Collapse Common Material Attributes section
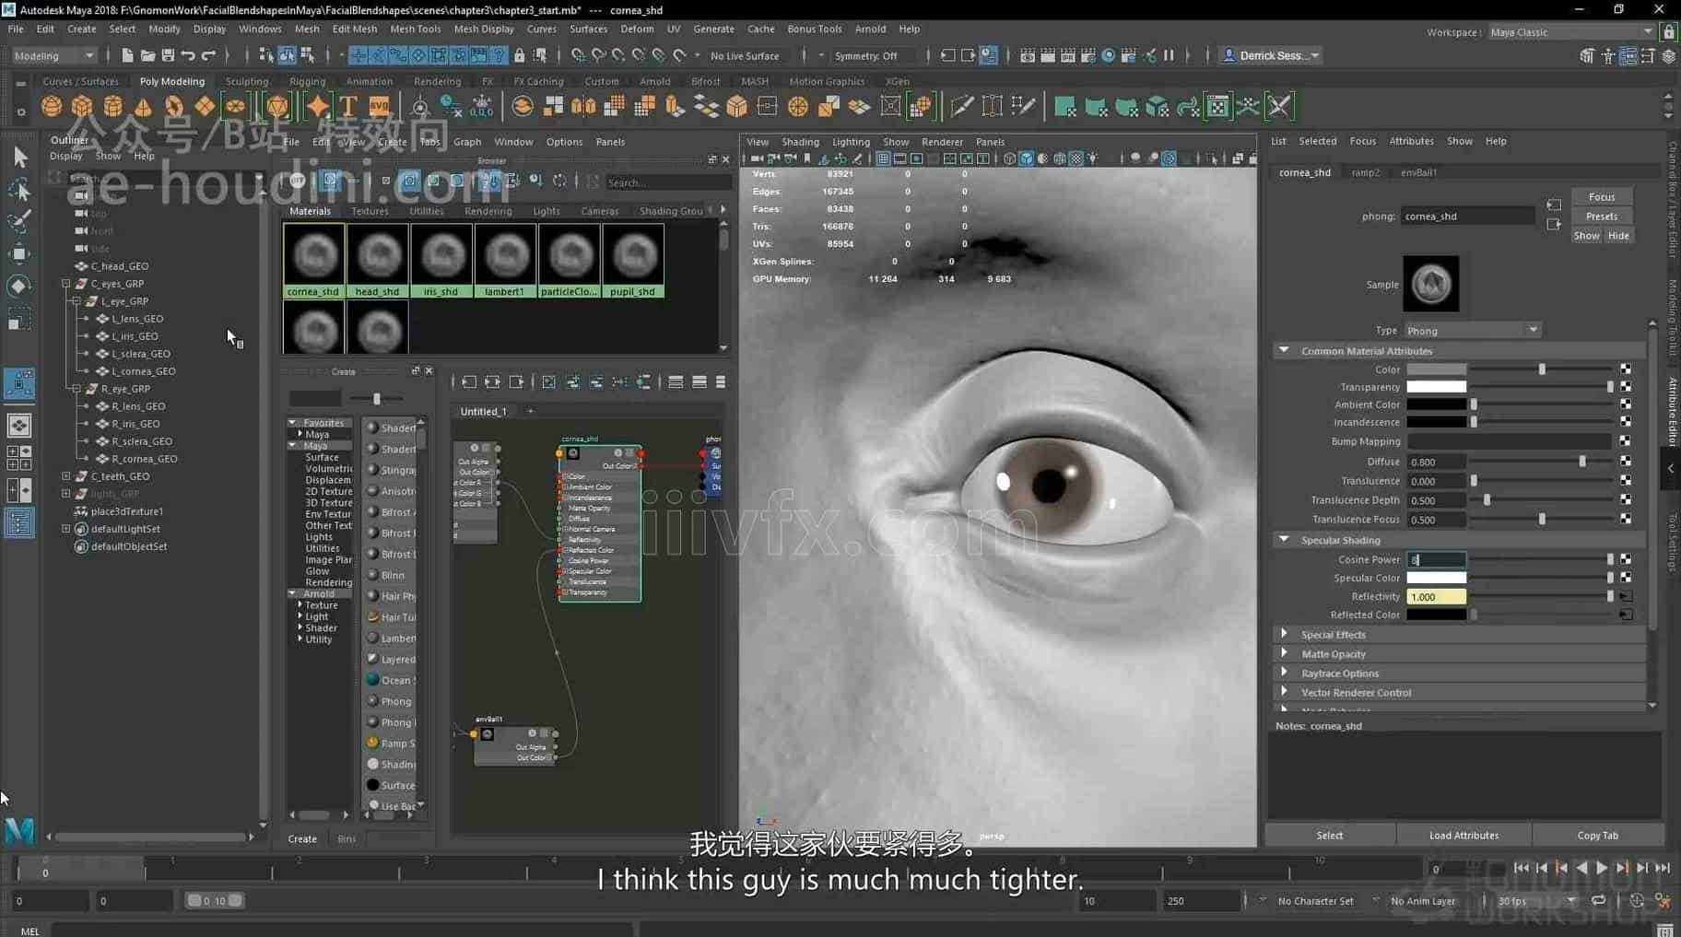 [1284, 350]
